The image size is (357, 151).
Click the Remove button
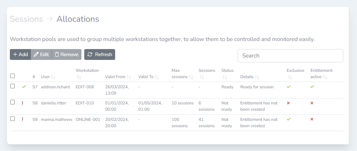[66, 54]
